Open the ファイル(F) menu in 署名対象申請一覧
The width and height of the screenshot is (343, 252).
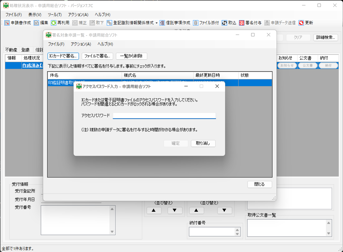click(x=56, y=44)
